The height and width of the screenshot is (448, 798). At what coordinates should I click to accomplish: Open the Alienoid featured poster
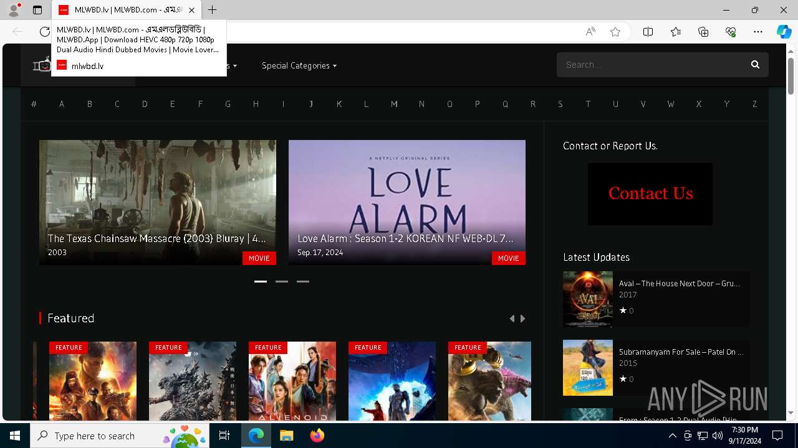click(x=292, y=381)
